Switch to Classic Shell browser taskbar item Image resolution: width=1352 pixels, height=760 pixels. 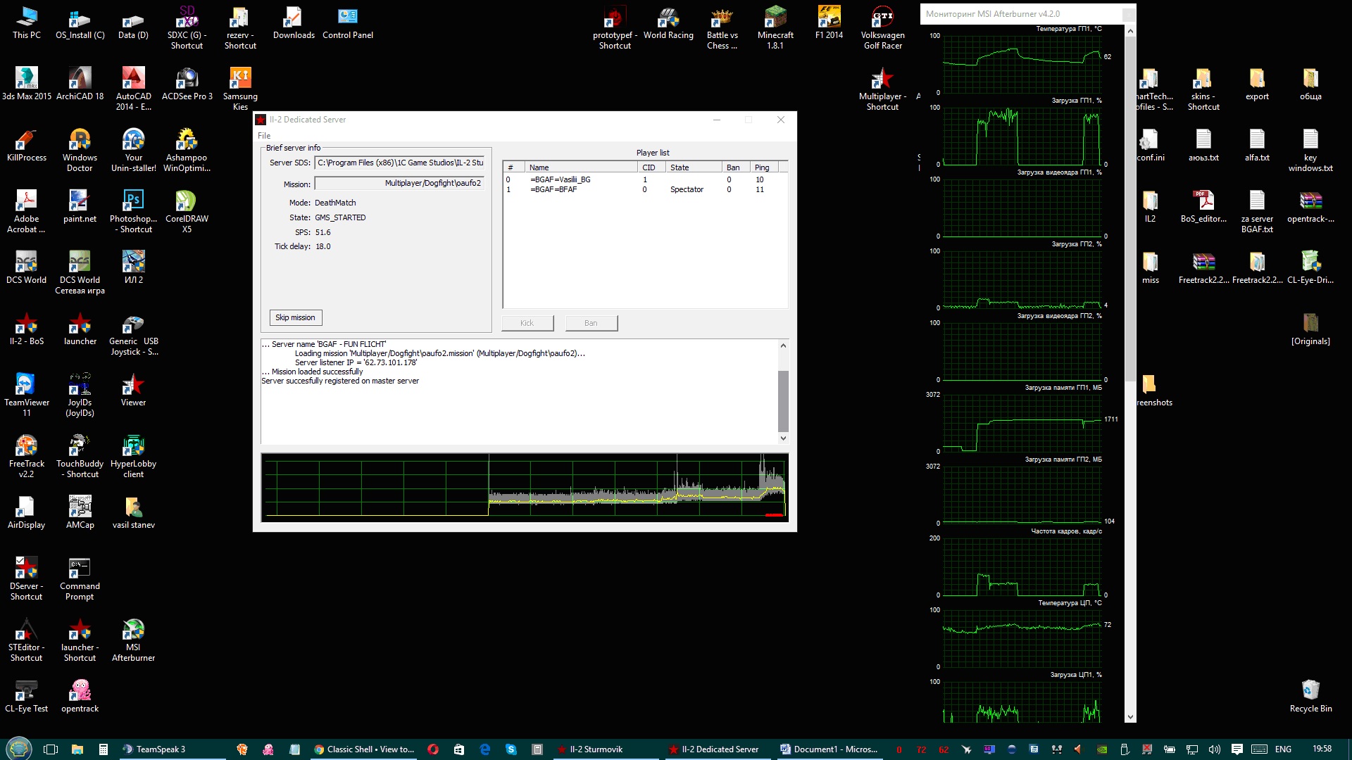364,749
